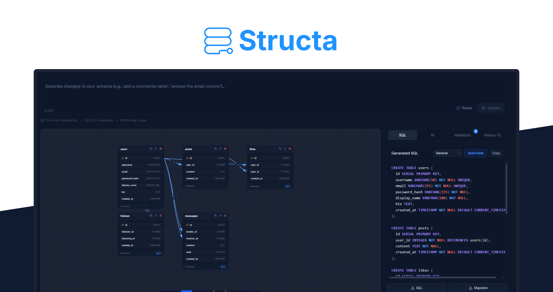Open the Validation tab showing 3 issues
Viewport: 553px width, 292px height.
coord(462,135)
